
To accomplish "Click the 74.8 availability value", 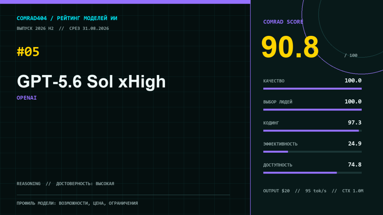I will pos(355,165).
